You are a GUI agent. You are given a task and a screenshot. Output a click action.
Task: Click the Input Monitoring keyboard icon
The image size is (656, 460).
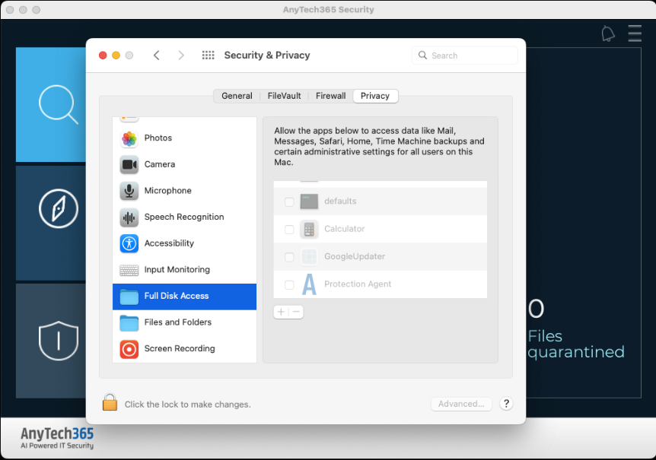129,271
